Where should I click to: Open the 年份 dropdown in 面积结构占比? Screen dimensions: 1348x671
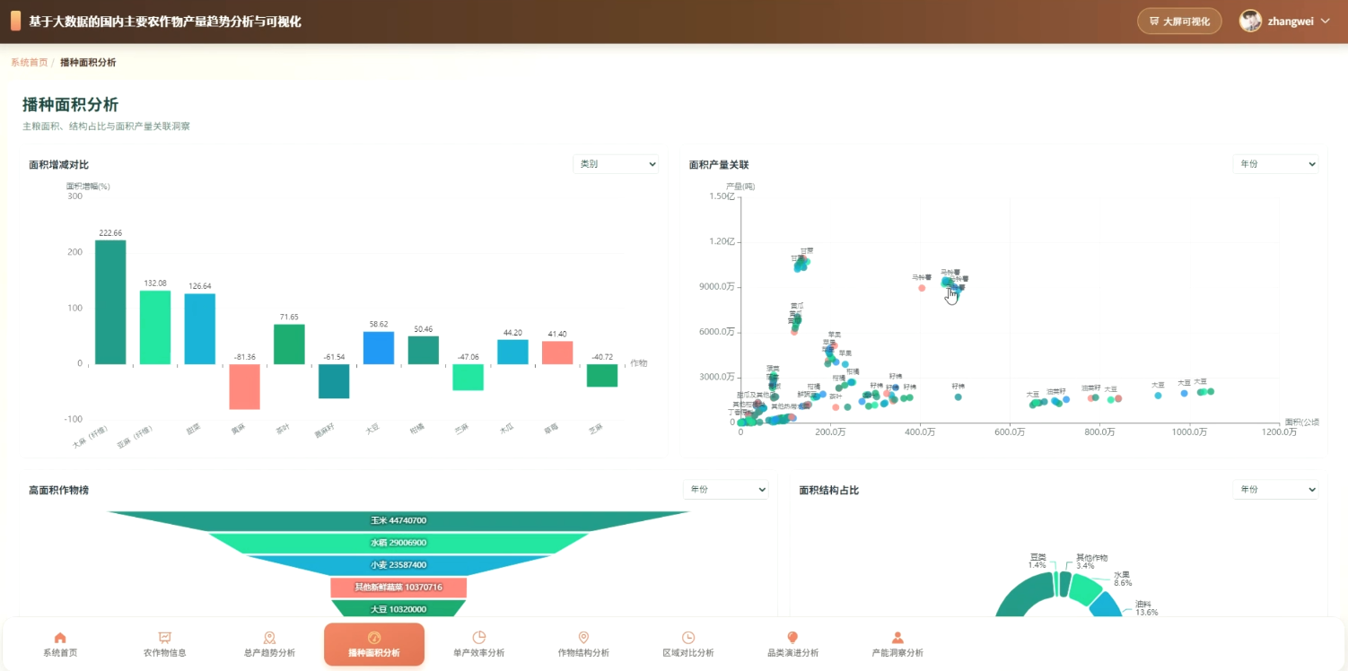1275,489
